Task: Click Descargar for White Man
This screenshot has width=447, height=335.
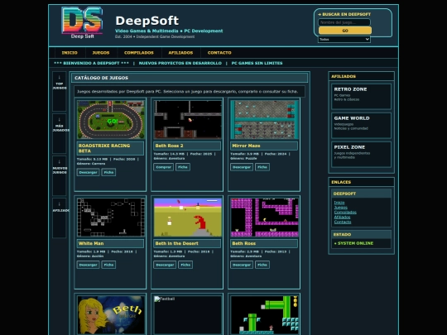Action: tap(88, 265)
